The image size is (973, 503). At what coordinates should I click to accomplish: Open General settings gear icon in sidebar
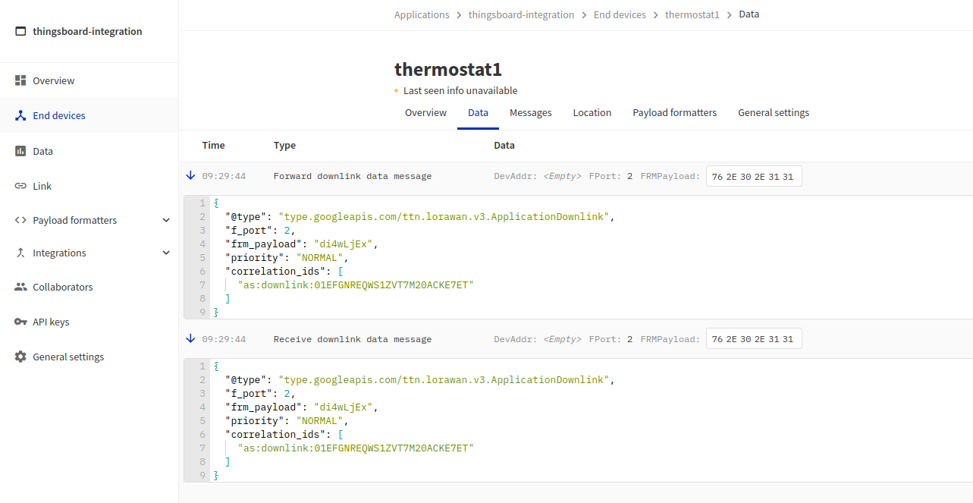[x=20, y=357]
